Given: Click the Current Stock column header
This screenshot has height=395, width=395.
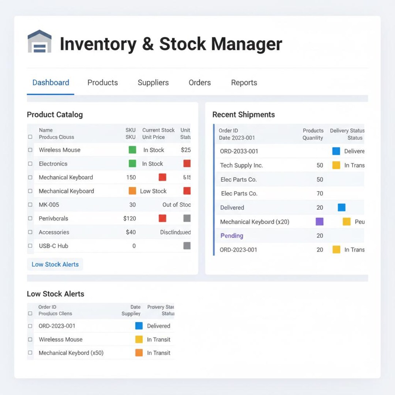Looking at the screenshot, I should point(158,130).
